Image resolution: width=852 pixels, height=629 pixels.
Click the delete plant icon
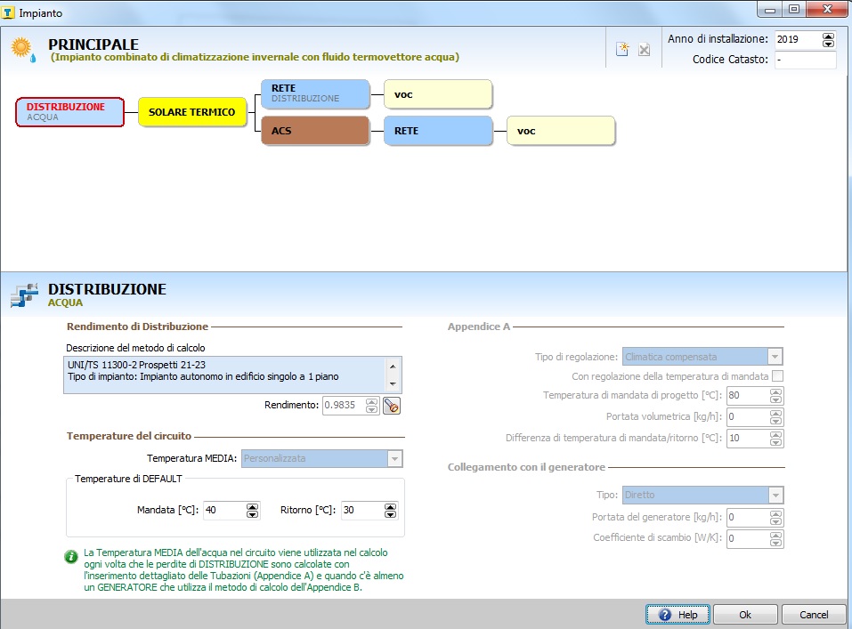tap(644, 50)
